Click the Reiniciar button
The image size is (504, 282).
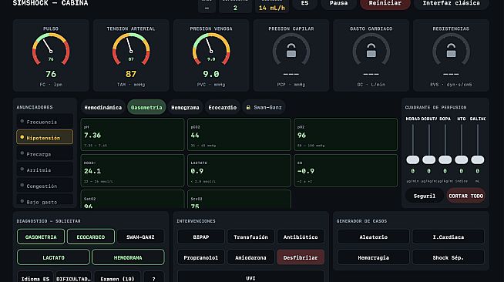point(385,4)
